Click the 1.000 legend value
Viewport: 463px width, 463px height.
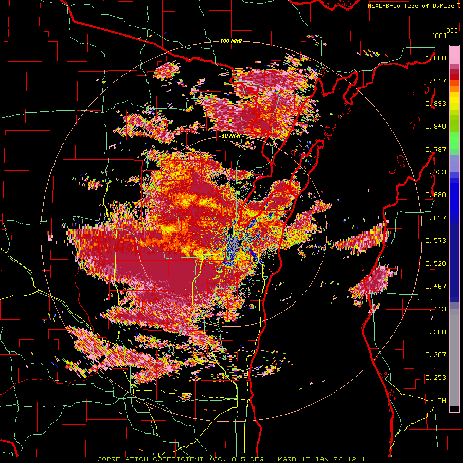[436, 58]
